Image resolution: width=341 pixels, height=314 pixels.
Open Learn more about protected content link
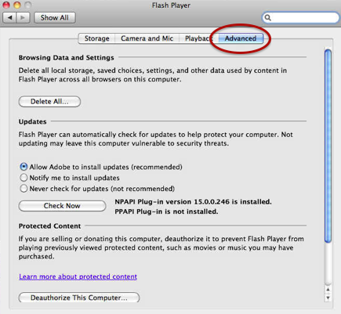(x=78, y=276)
